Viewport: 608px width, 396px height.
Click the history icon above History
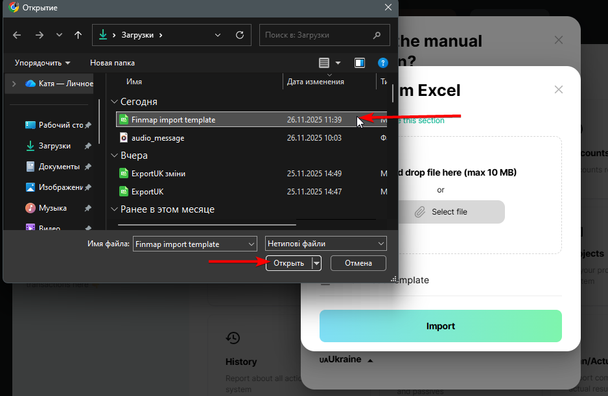point(233,338)
